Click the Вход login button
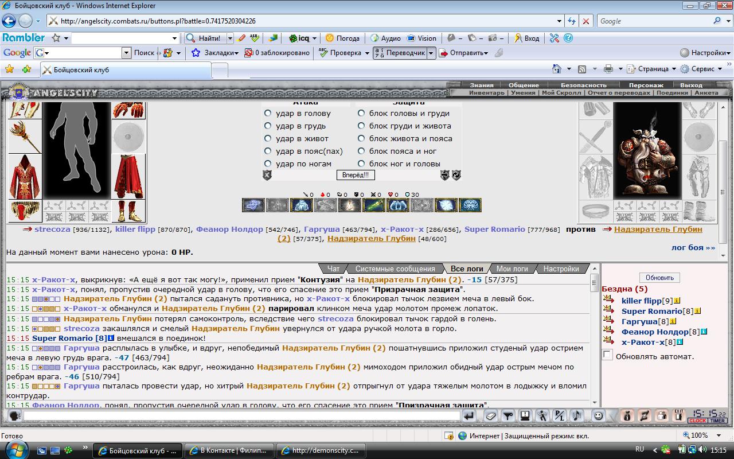The width and height of the screenshot is (734, 459). pos(526,38)
